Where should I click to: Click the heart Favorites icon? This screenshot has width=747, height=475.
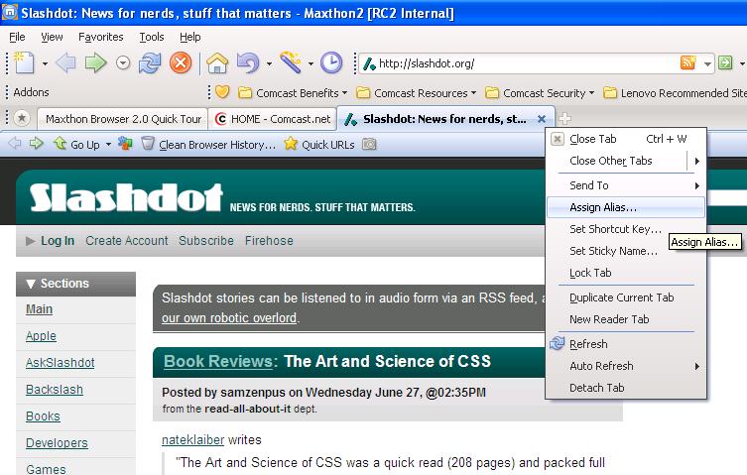coord(222,92)
